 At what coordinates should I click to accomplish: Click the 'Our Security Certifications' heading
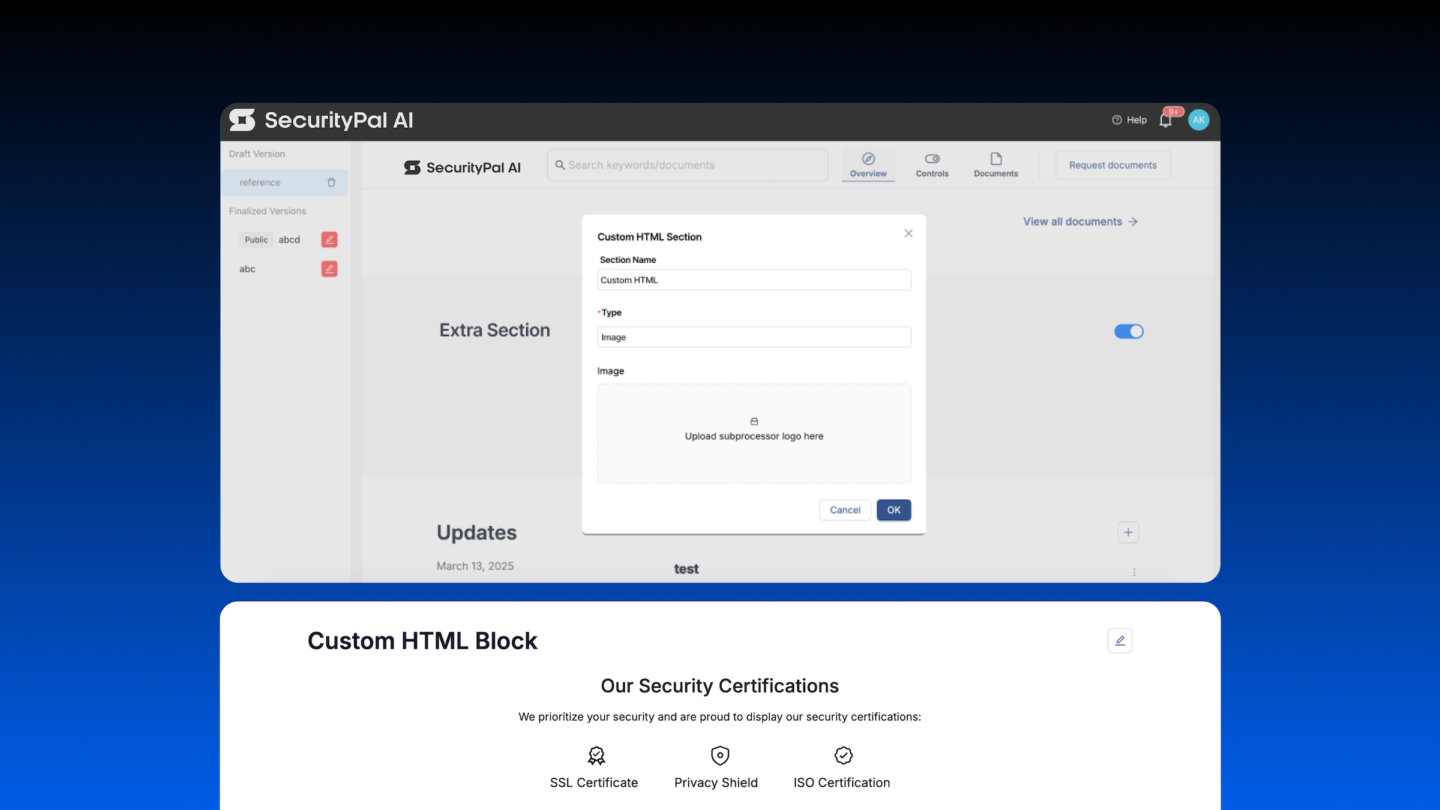[x=719, y=686]
